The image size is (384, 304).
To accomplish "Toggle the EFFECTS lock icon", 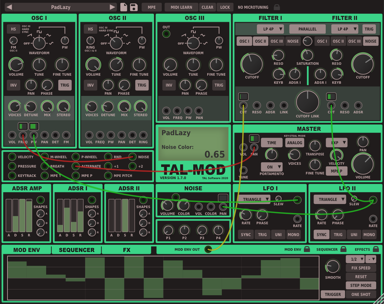I will pyautogui.click(x=376, y=249).
